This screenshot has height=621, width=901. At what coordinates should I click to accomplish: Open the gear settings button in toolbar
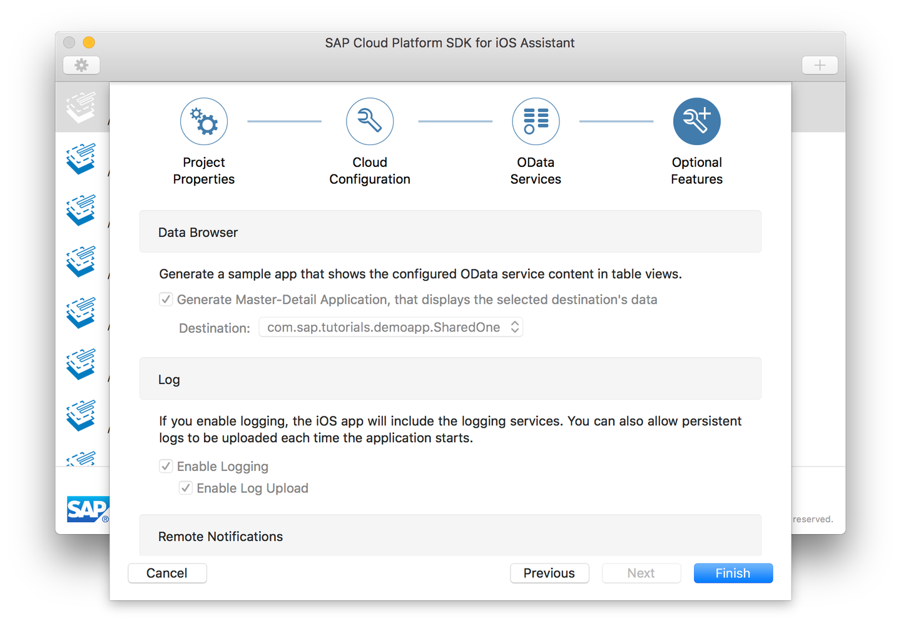point(81,65)
